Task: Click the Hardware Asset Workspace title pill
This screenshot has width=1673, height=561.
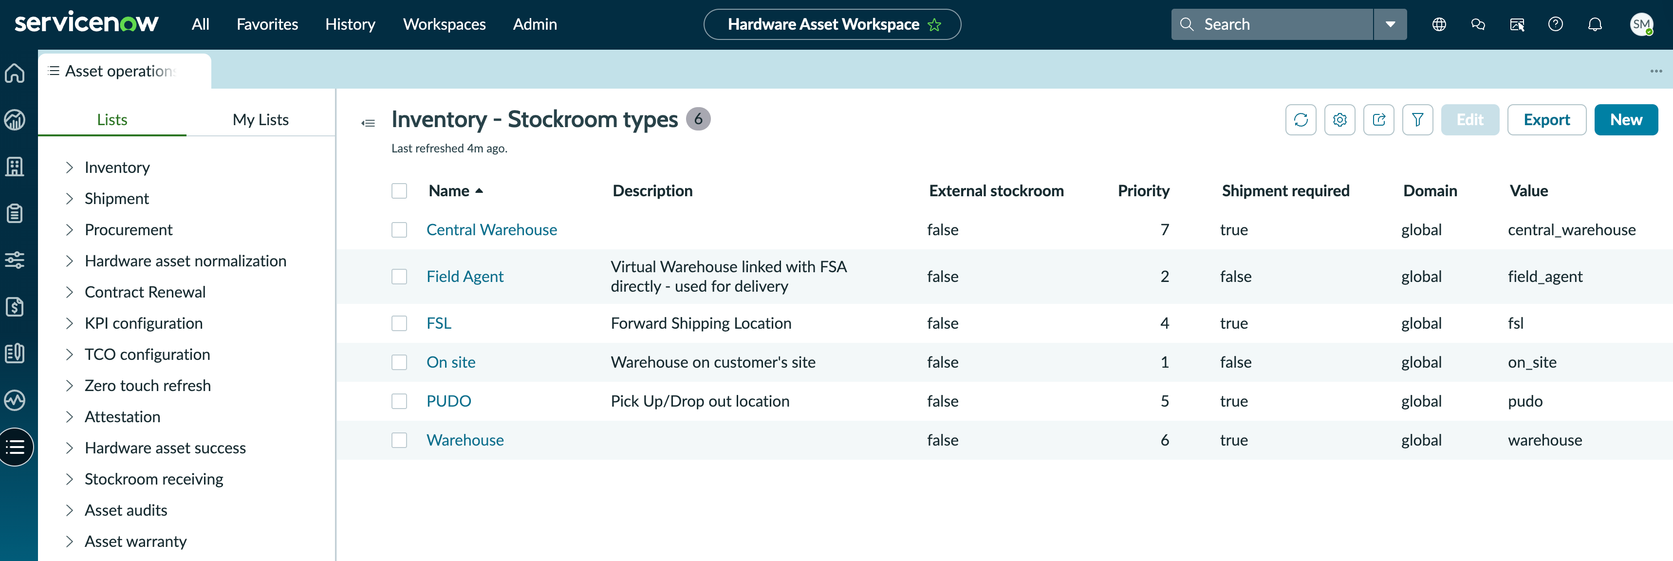Action: tap(832, 25)
